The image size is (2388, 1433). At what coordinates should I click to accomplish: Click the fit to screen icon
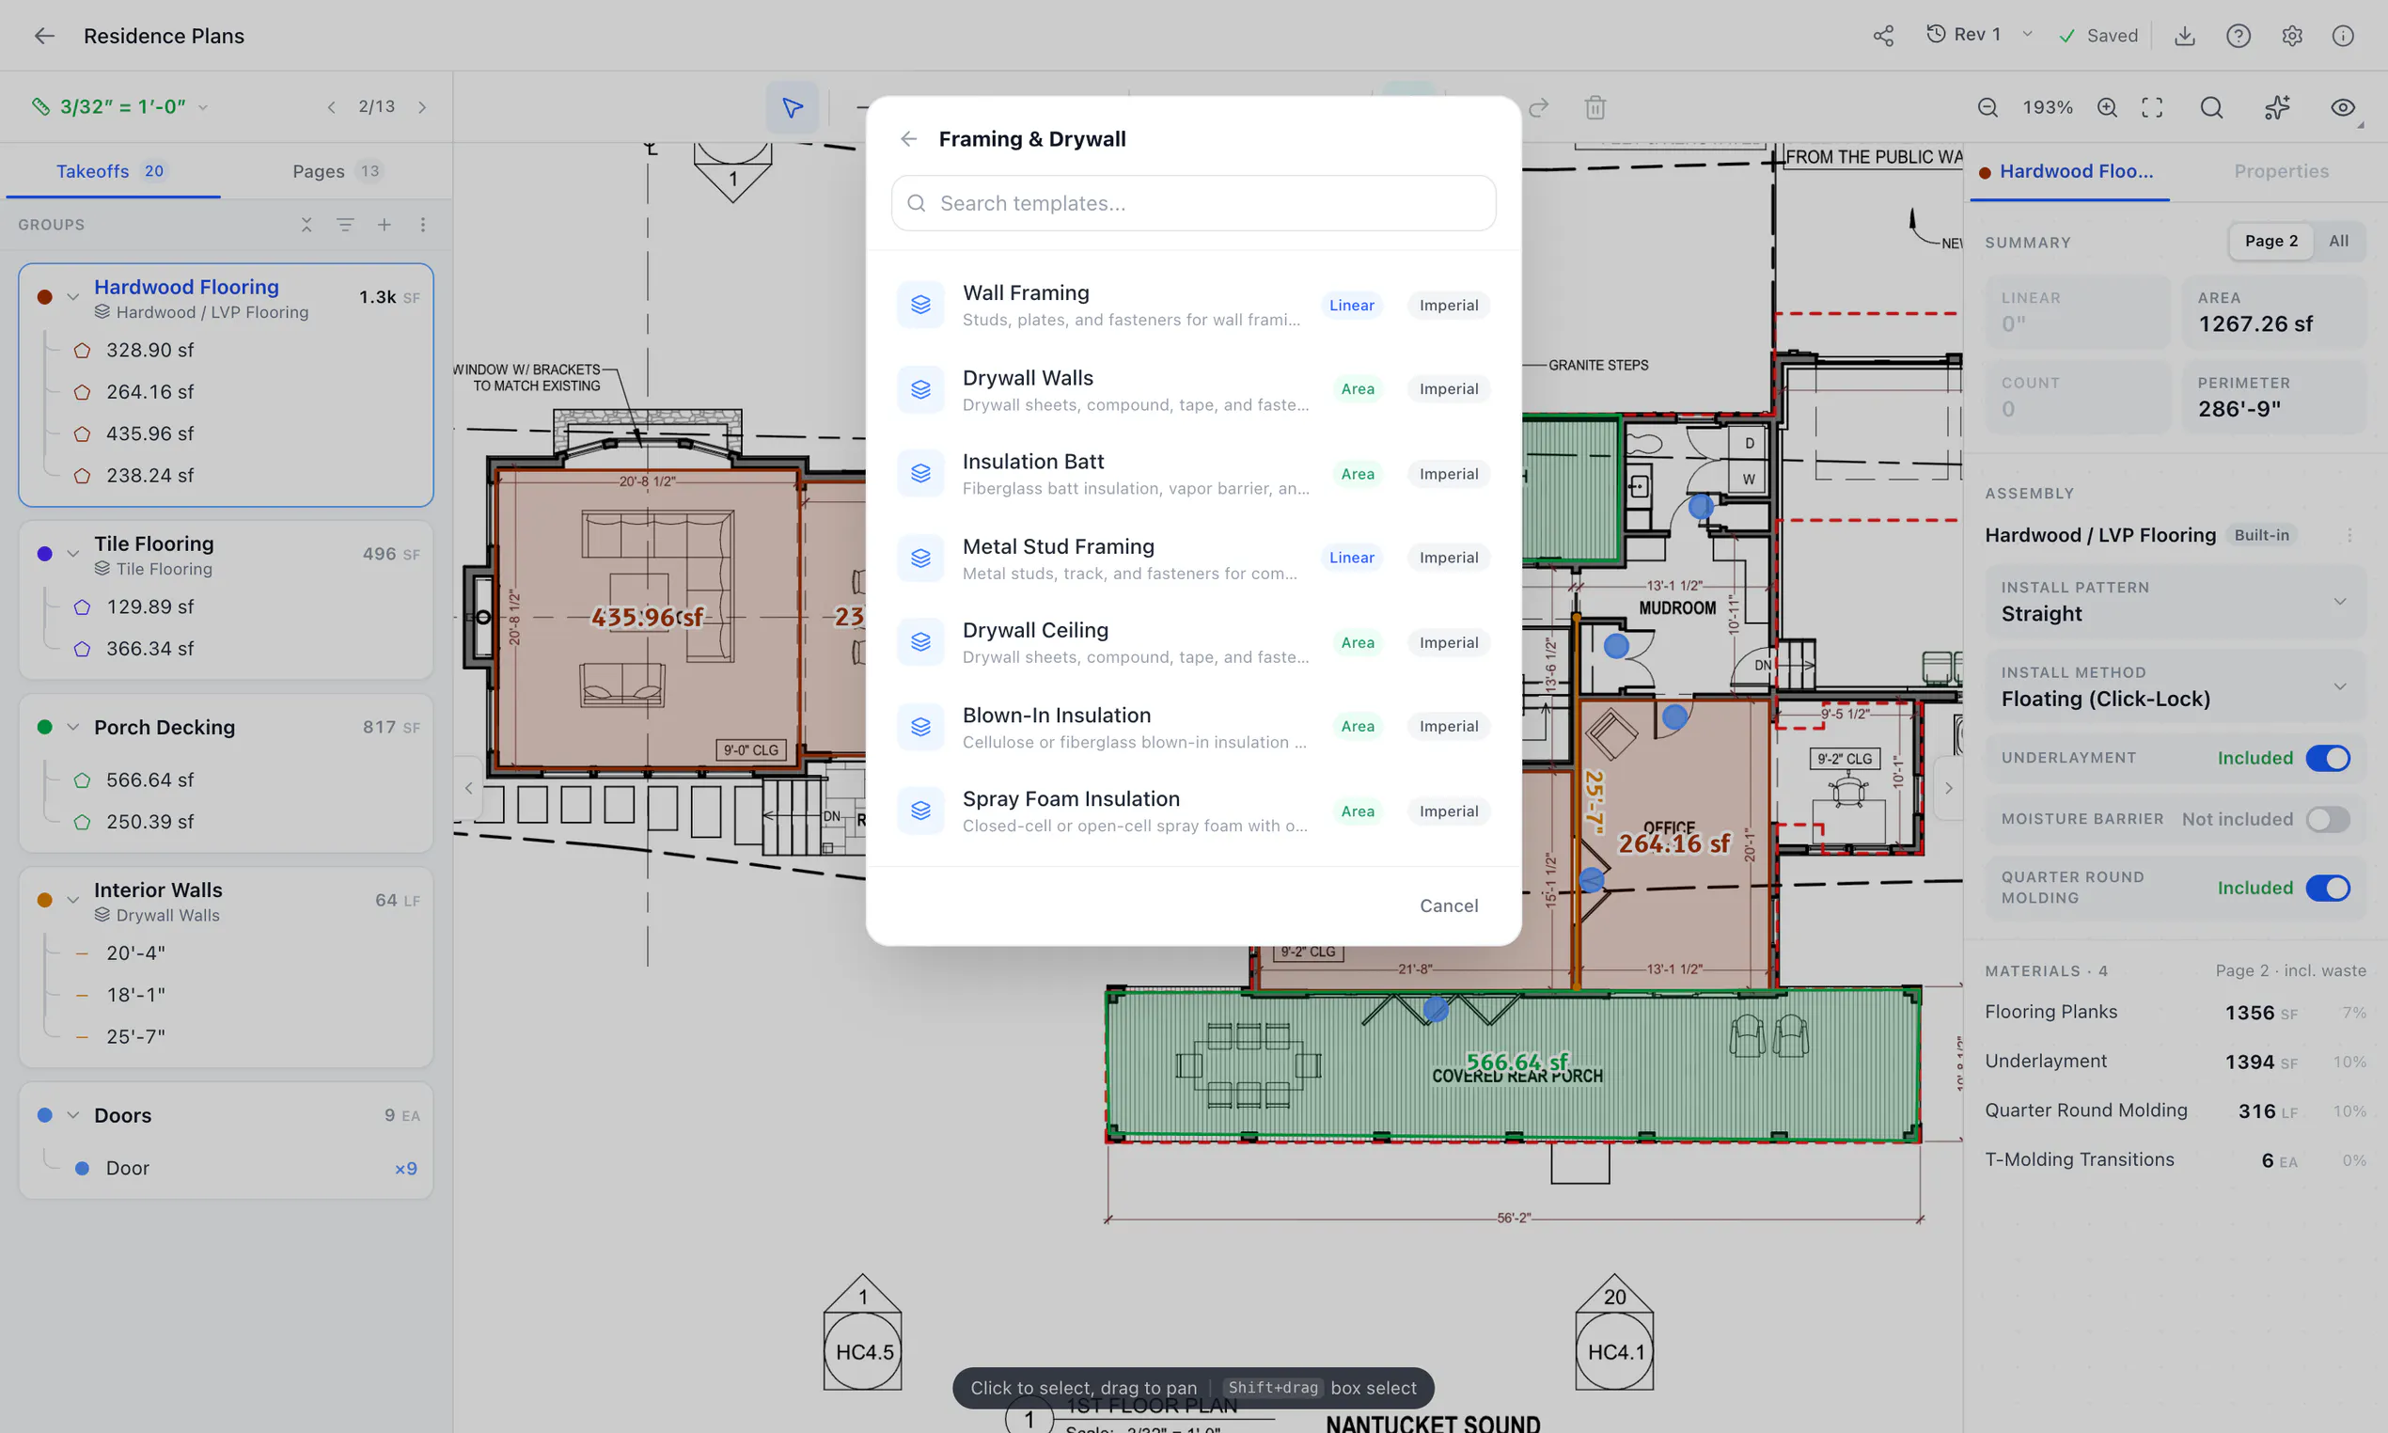2152,107
